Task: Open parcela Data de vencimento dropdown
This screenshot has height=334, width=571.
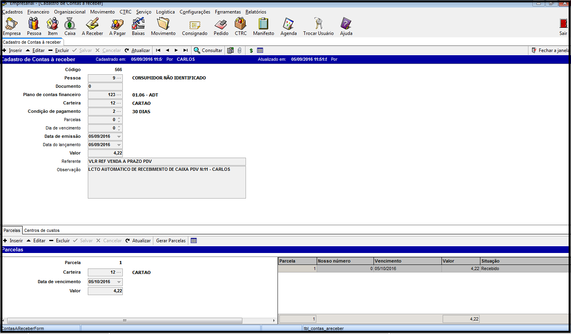Action: 119,282
